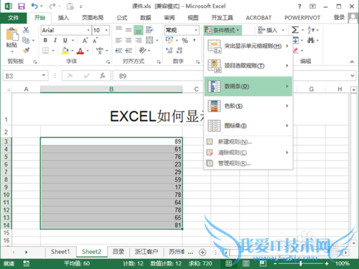This screenshot has width=359, height=269.
Task: Apply the yellow fill color bucket
Action: [65, 50]
